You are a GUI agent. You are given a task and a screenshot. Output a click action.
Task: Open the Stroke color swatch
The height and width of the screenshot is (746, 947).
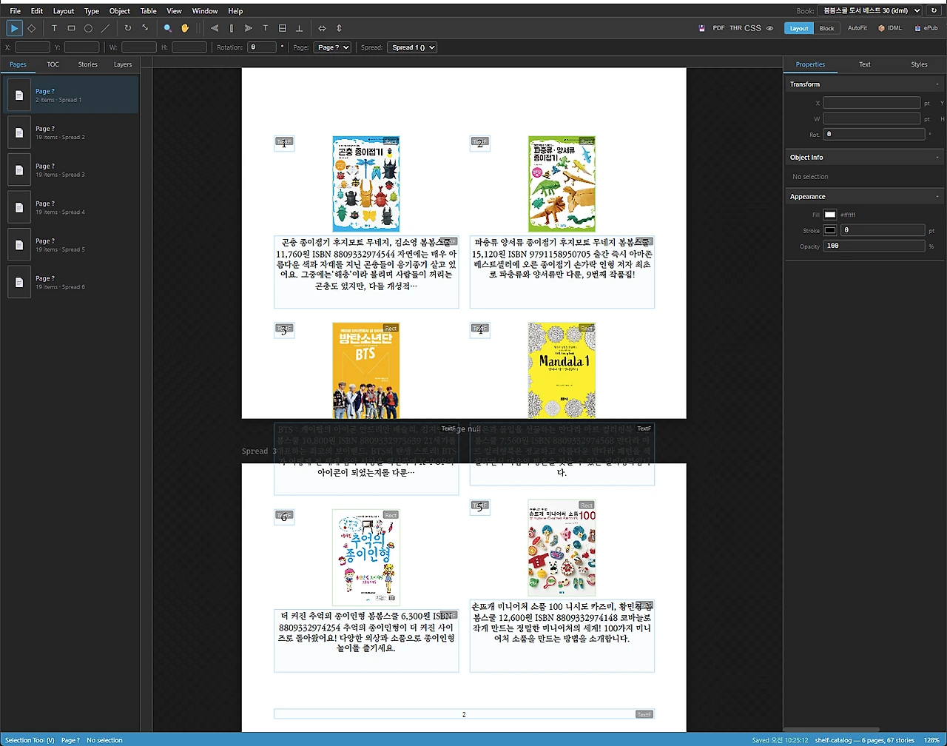pyautogui.click(x=830, y=230)
